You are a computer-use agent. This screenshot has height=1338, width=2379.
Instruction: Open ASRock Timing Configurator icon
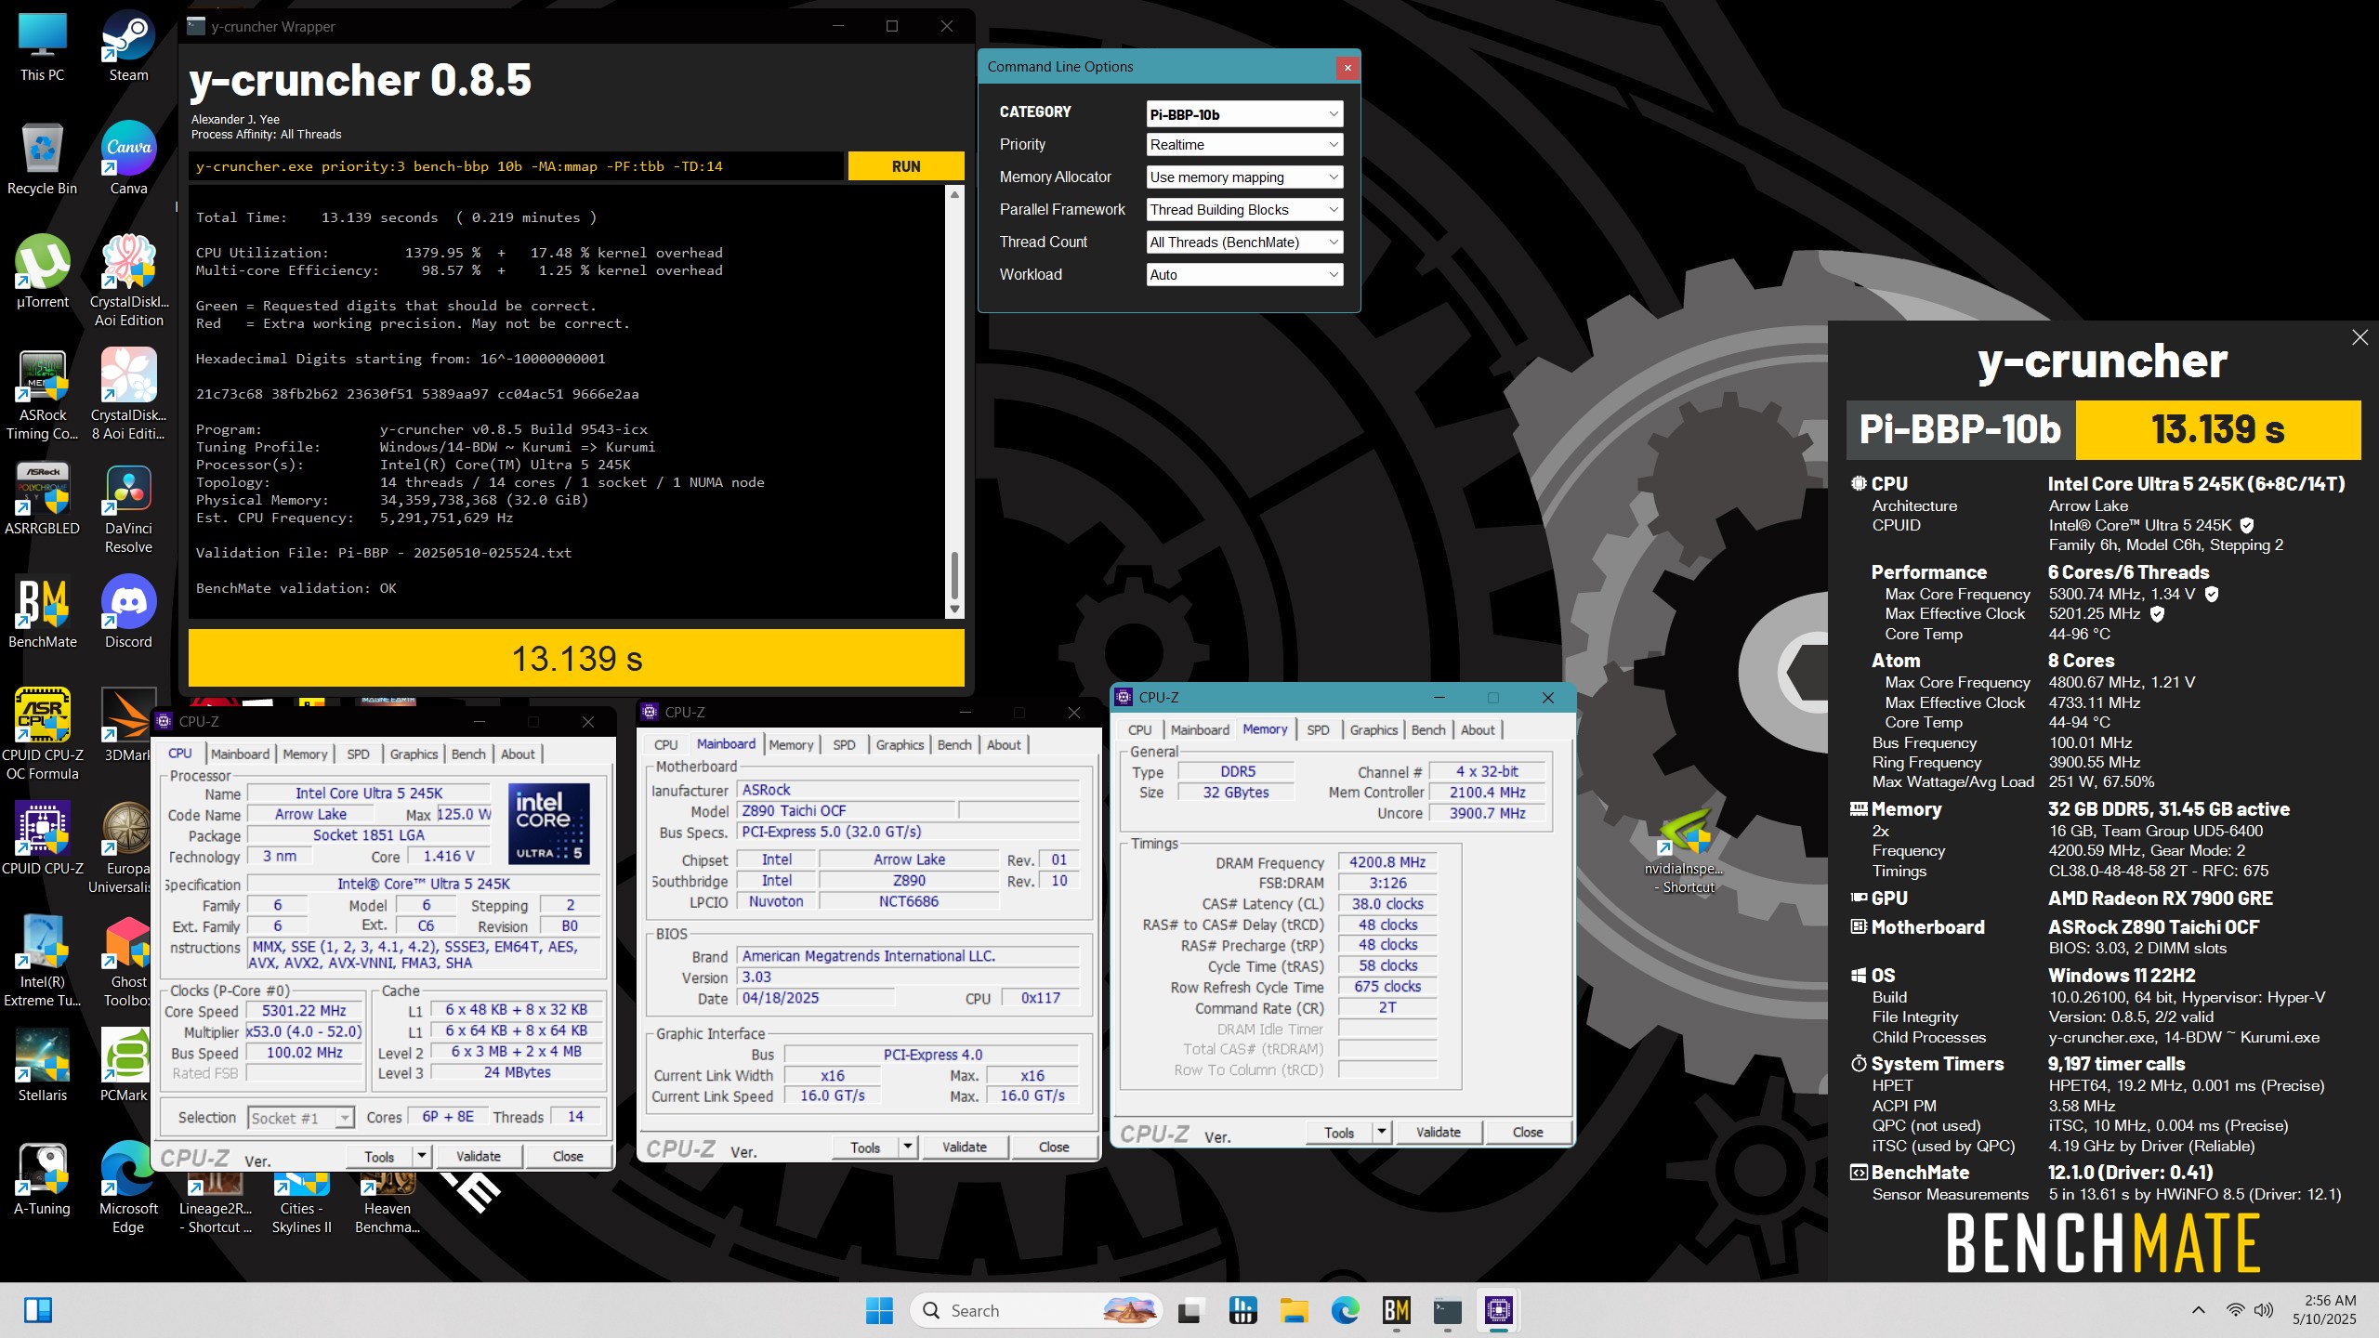coord(43,396)
